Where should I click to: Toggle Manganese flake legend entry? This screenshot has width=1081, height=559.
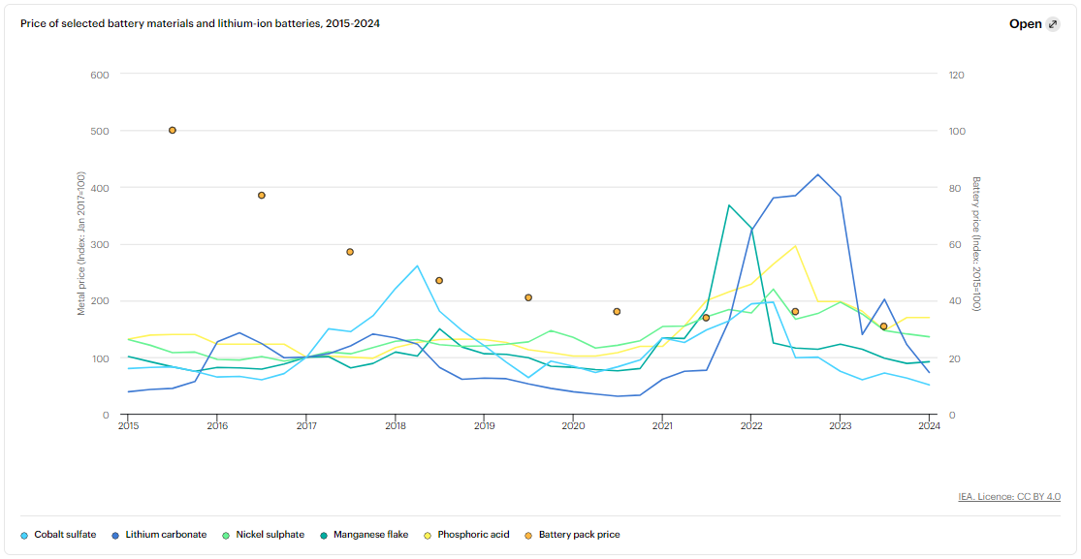click(x=370, y=535)
